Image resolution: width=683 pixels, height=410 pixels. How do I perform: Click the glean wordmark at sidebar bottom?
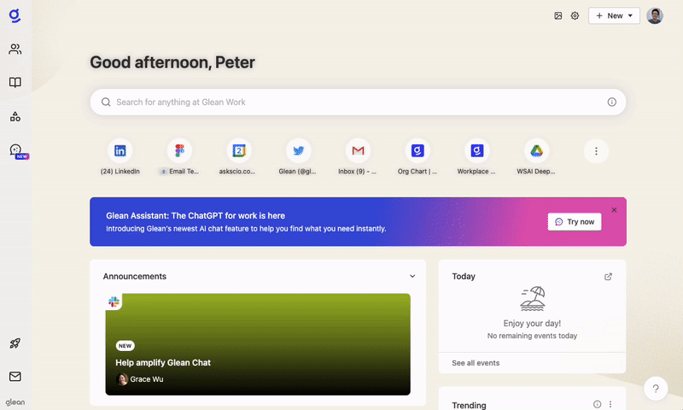pyautogui.click(x=15, y=402)
